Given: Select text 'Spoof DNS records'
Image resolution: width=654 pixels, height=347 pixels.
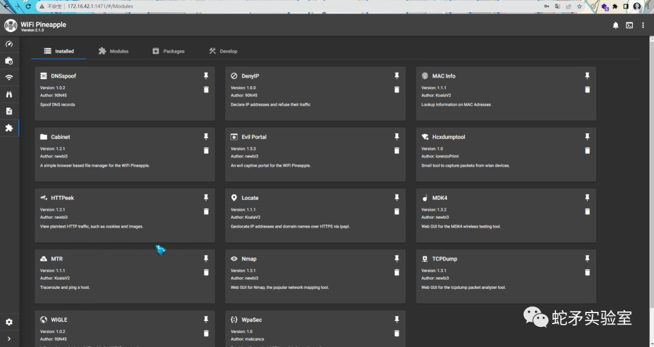Looking at the screenshot, I should click(x=58, y=105).
